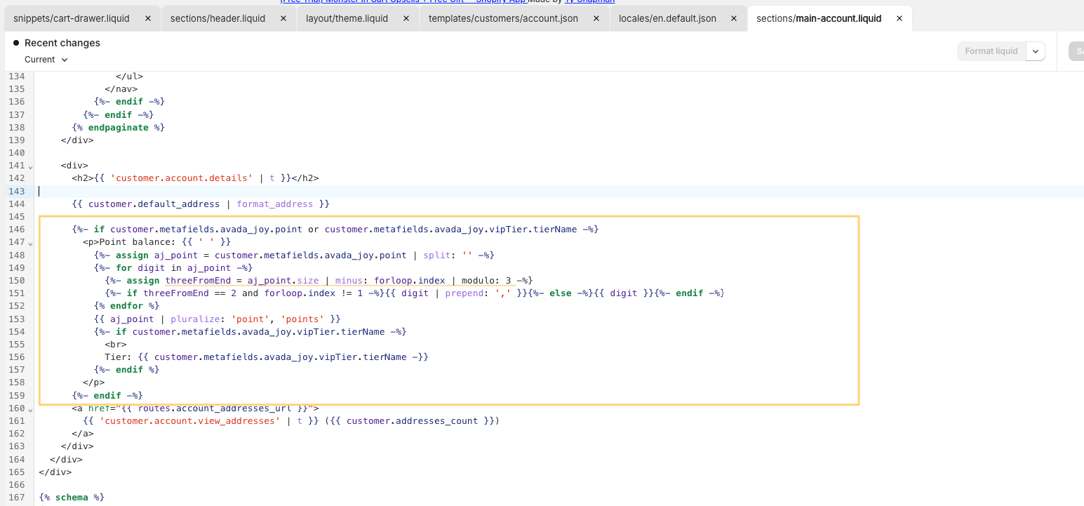Viewport: 1084px width, 506px height.
Task: Open the sections/header.liquid tab
Action: (218, 18)
